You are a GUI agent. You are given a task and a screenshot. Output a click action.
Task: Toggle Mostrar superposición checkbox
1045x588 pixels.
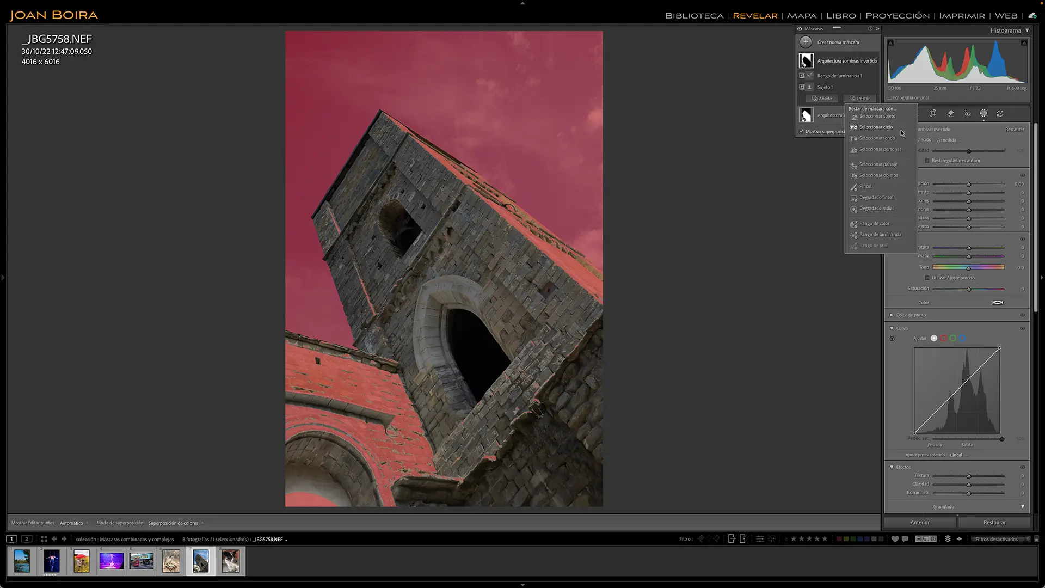[801, 131]
